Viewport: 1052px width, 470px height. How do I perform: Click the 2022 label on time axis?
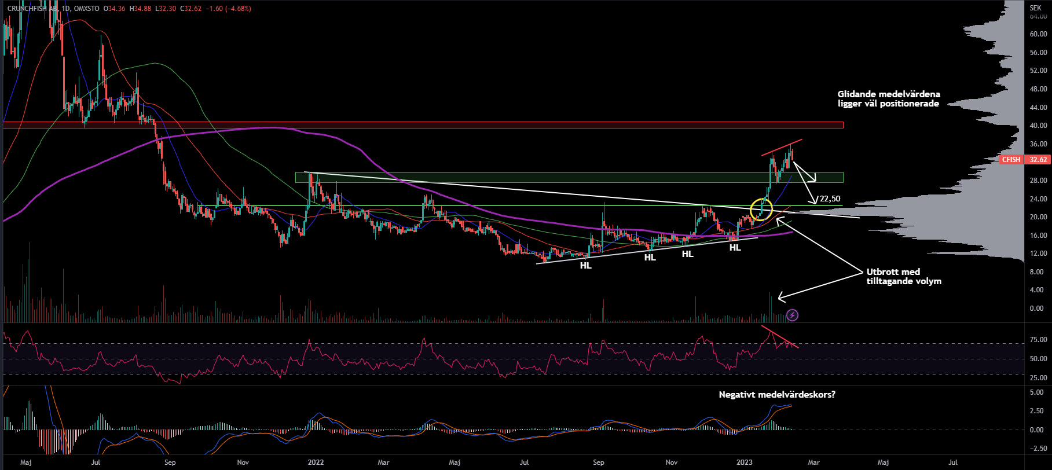click(x=316, y=462)
